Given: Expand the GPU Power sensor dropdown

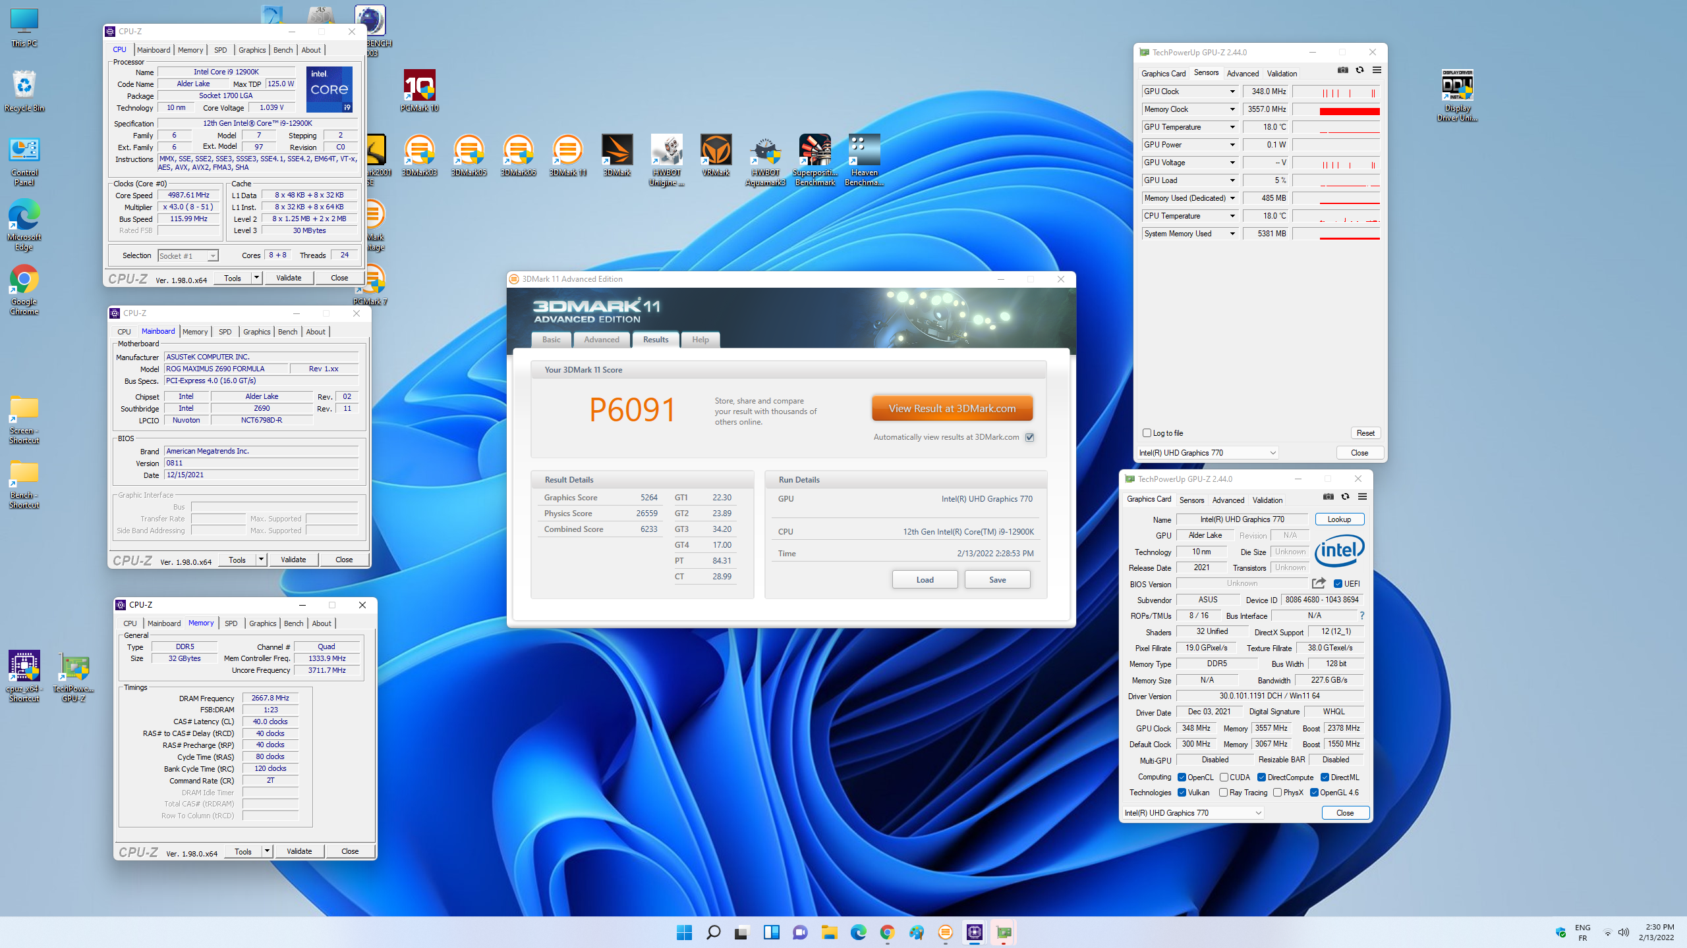Looking at the screenshot, I should coord(1232,145).
